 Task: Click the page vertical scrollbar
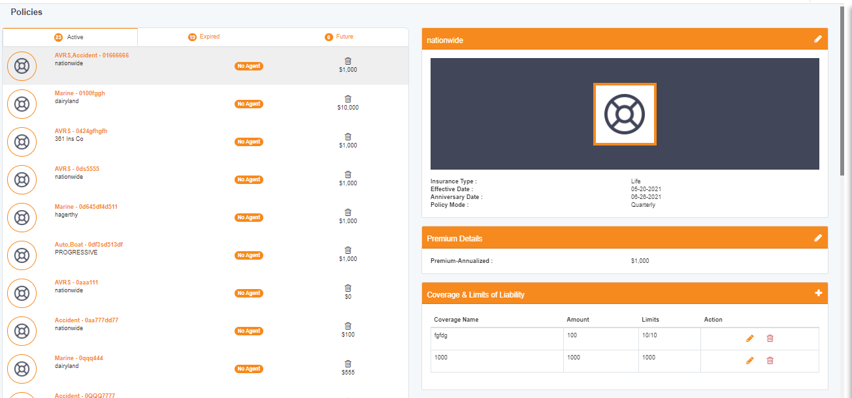pos(842,91)
